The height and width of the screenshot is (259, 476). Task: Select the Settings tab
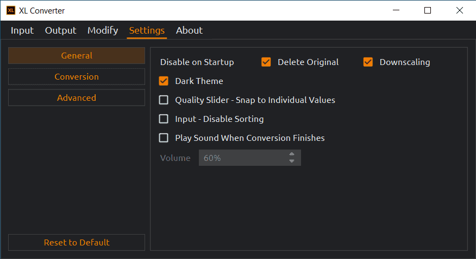tap(147, 30)
